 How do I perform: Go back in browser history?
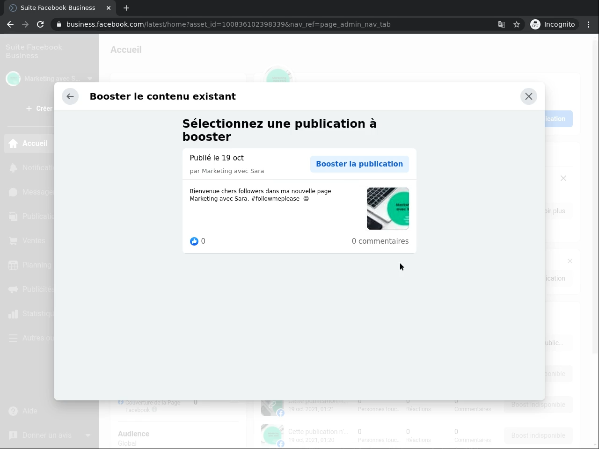pos(10,24)
